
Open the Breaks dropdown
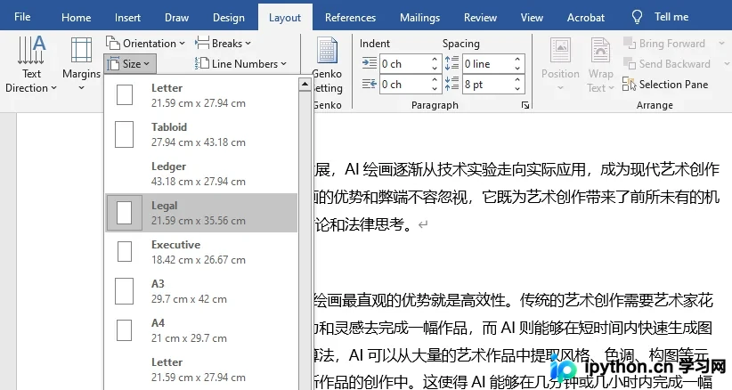(x=223, y=44)
